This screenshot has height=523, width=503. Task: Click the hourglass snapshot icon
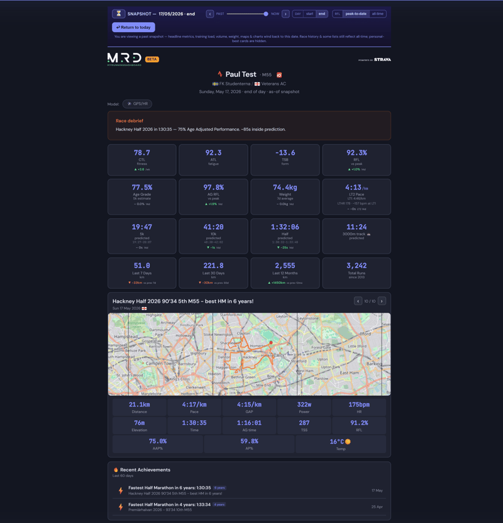point(118,14)
